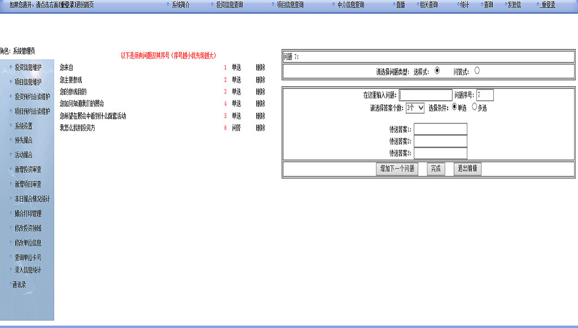Open 投资信息查询 in the top menu
The image size is (578, 328).
pyautogui.click(x=229, y=5)
